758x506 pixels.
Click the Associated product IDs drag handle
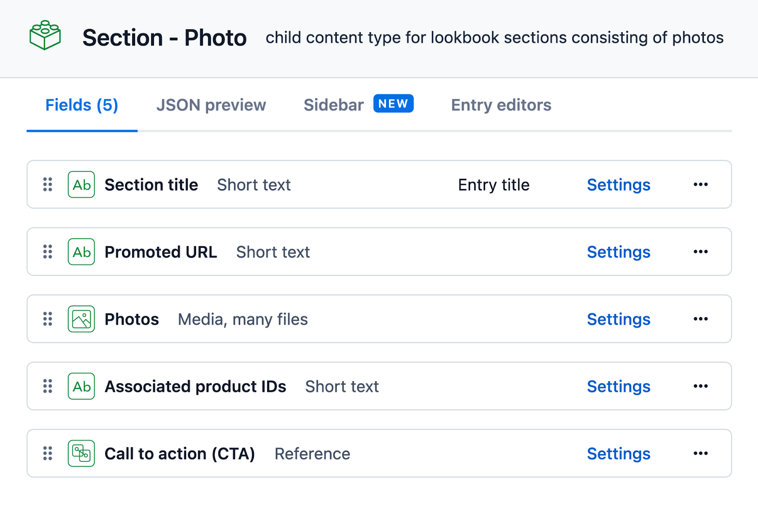click(x=48, y=386)
